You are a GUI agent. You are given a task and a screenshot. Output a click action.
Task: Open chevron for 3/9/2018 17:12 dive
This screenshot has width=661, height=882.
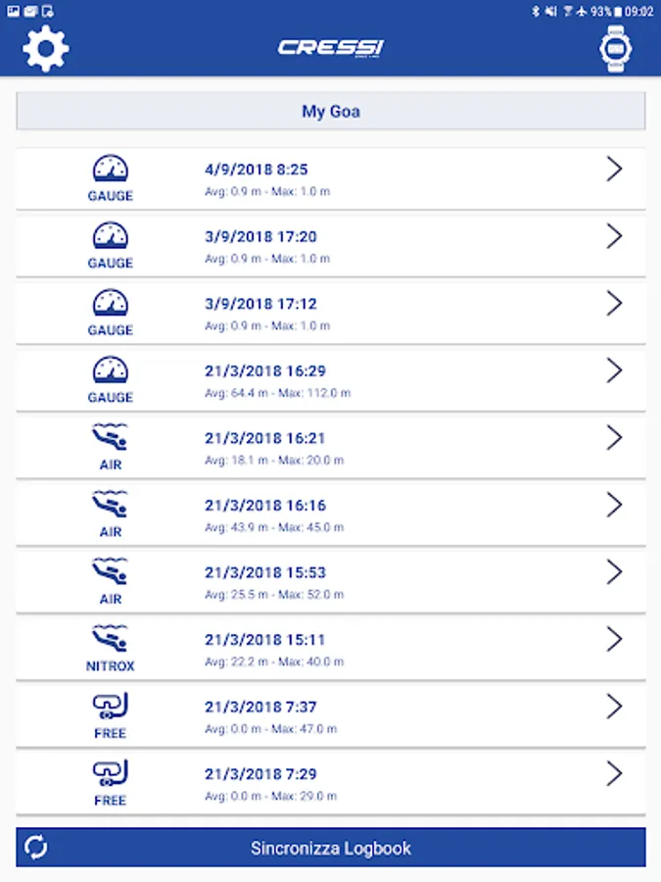point(614,303)
